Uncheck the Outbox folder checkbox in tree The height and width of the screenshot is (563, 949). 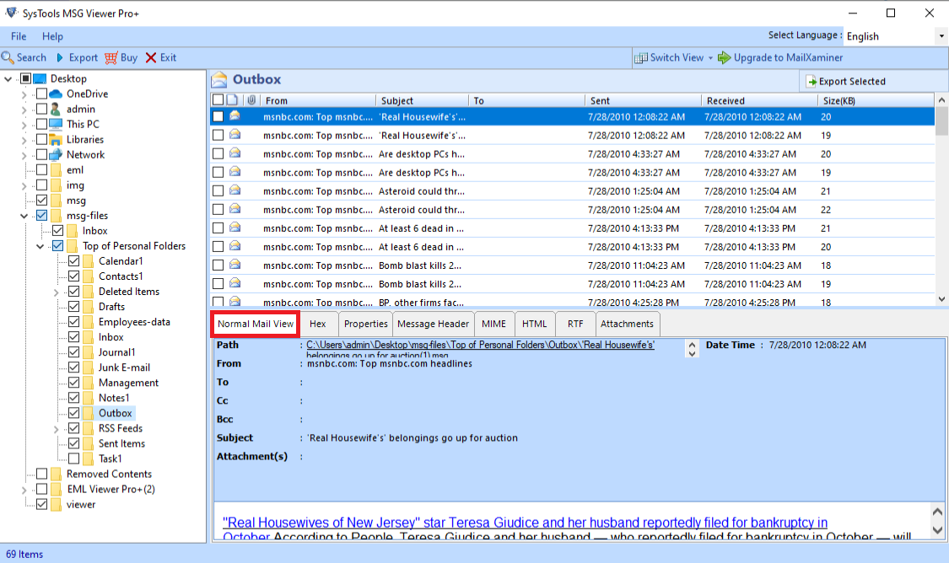tap(74, 413)
